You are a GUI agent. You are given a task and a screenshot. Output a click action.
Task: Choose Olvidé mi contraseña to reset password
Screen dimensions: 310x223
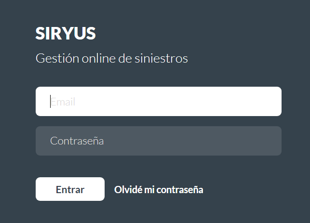pyautogui.click(x=159, y=190)
